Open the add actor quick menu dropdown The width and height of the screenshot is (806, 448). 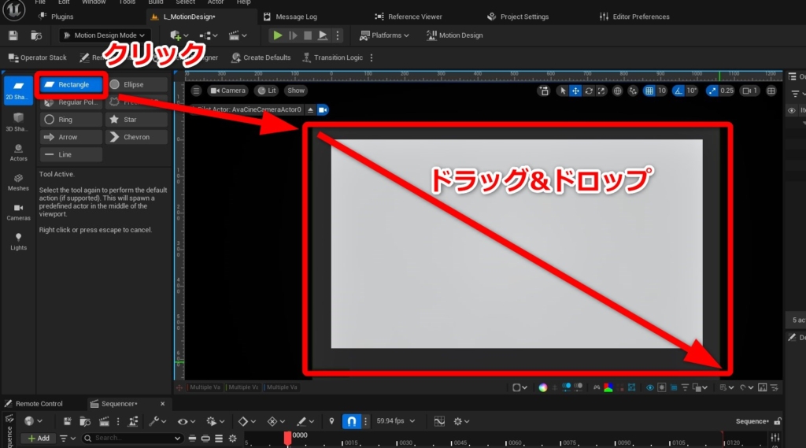pos(179,35)
